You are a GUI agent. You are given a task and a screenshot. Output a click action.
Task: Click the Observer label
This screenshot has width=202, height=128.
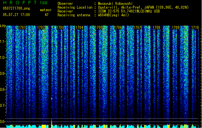click(x=65, y=4)
